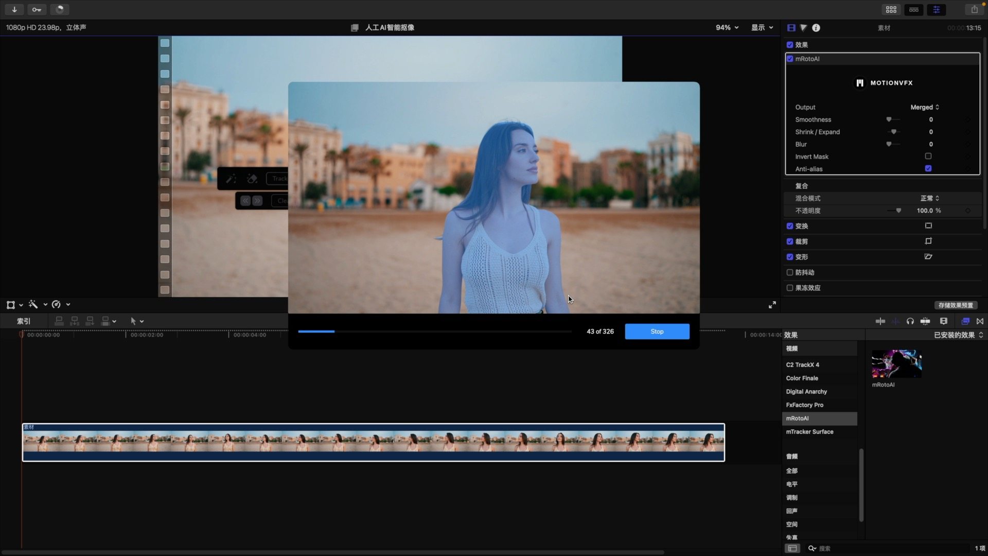Select Color Finale effects category

[802, 378]
